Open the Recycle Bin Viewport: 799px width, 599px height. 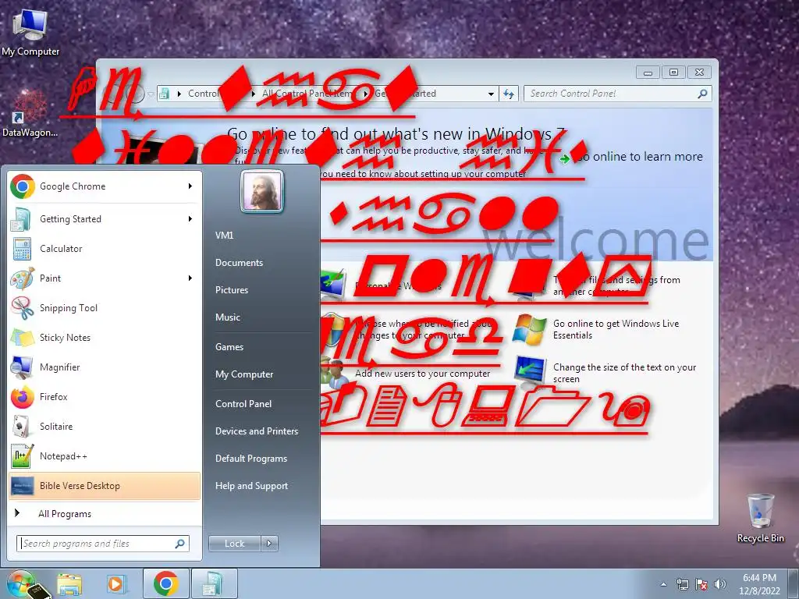point(760,518)
